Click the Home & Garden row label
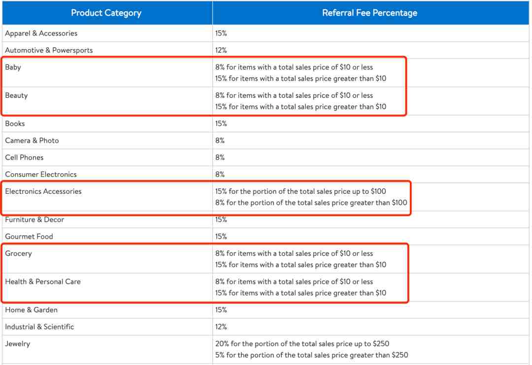 pos(32,310)
